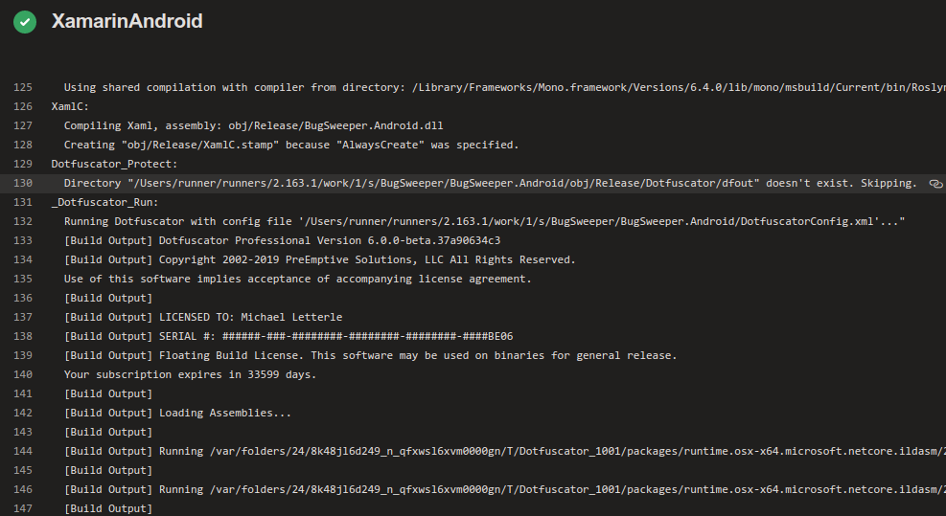The height and width of the screenshot is (516, 946).
Task: Select line number 130
Action: 23,183
